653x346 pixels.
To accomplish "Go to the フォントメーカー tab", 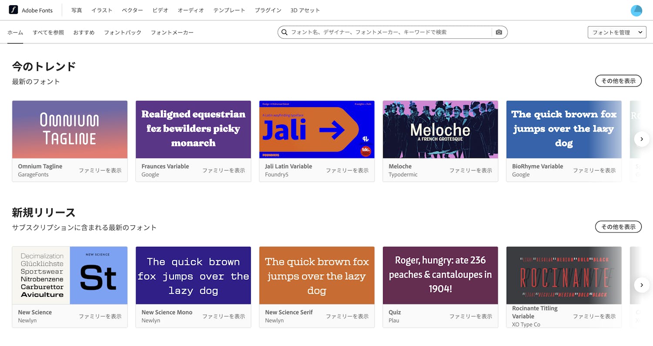I will click(x=172, y=33).
